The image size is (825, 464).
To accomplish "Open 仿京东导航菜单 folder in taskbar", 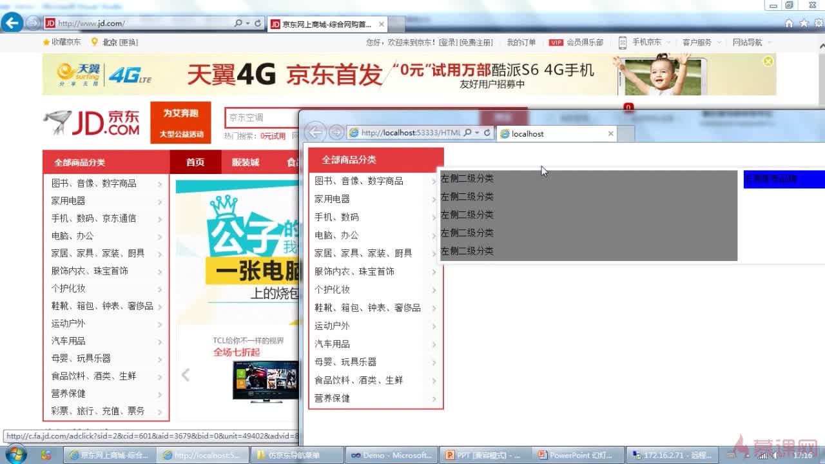I will [296, 455].
